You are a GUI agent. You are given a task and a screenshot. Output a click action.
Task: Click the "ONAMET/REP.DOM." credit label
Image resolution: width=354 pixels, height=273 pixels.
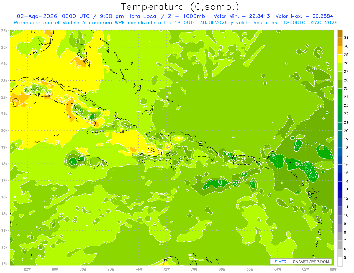[x=312, y=262]
